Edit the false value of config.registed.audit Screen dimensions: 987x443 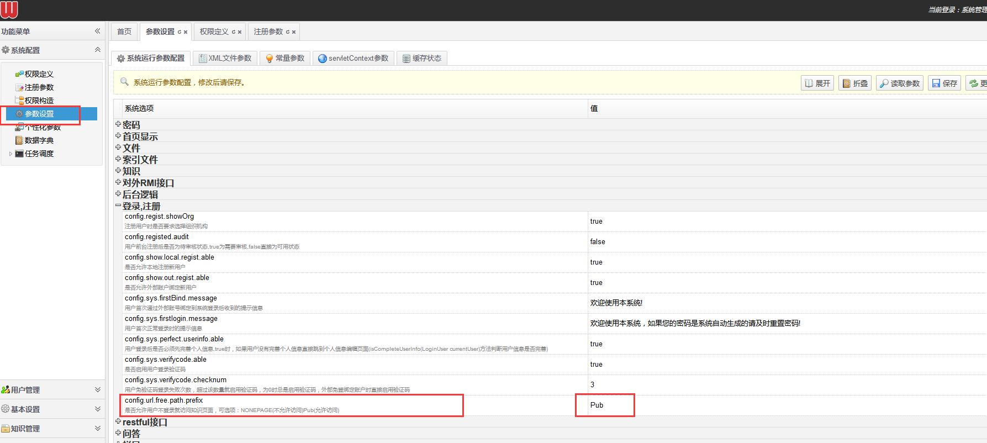pos(598,241)
